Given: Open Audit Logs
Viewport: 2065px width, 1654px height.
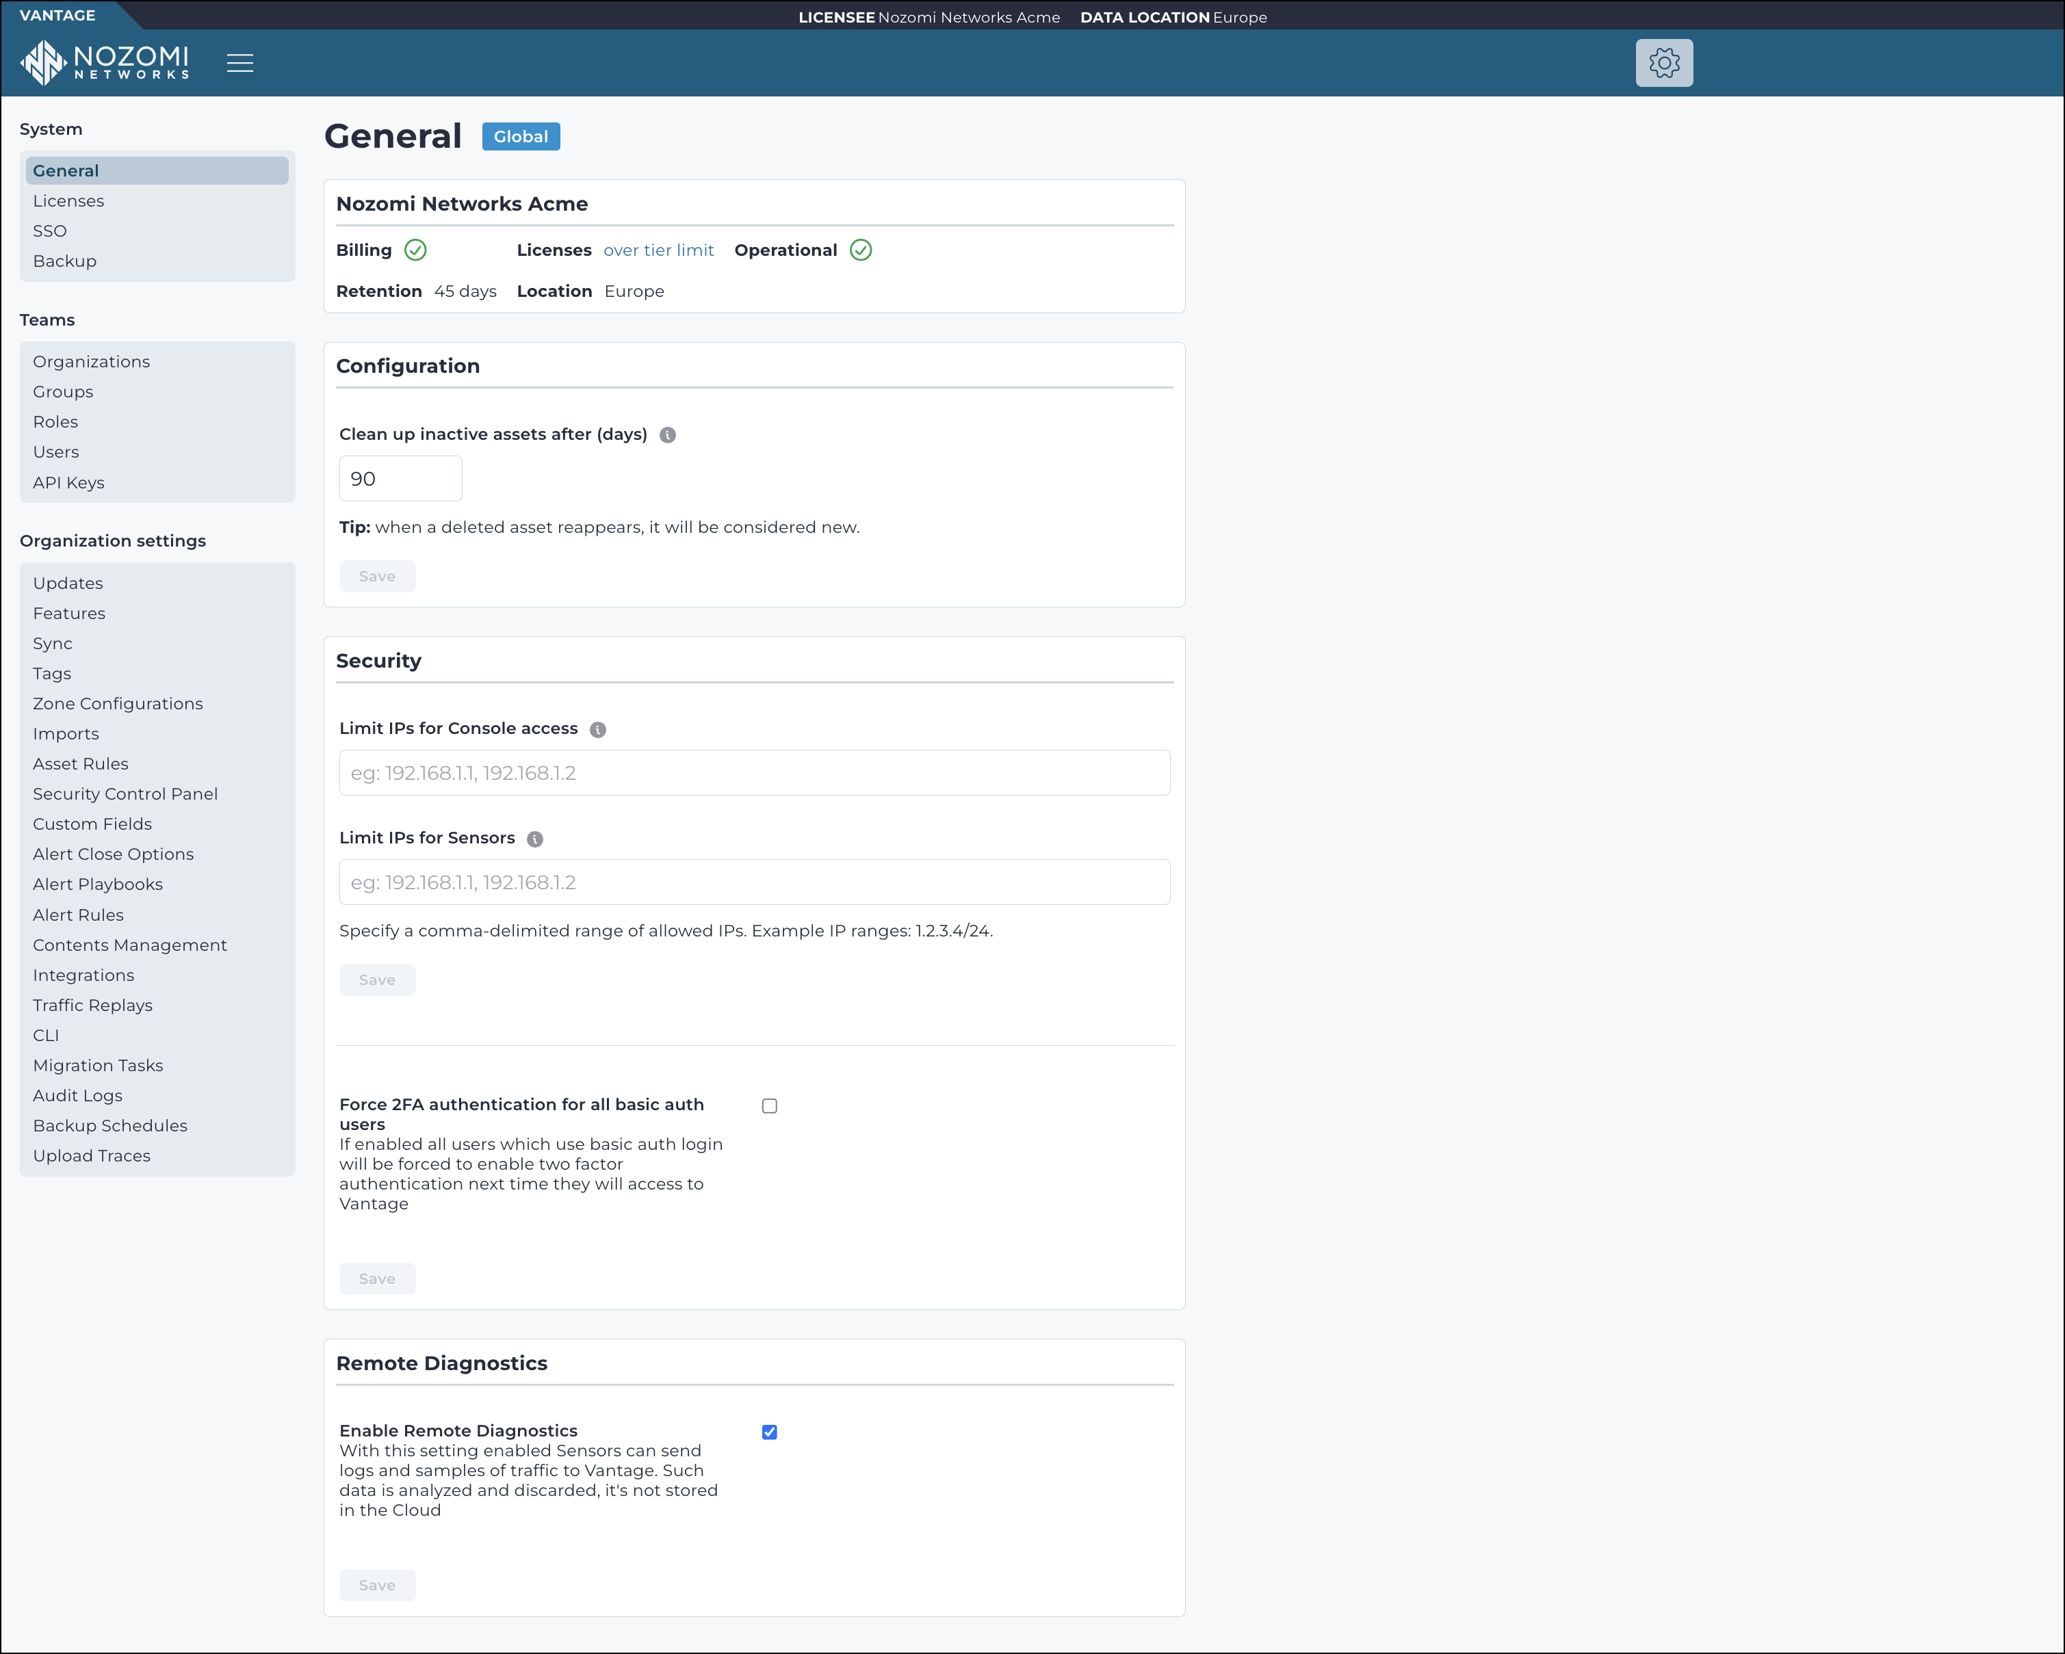Looking at the screenshot, I should (77, 1096).
